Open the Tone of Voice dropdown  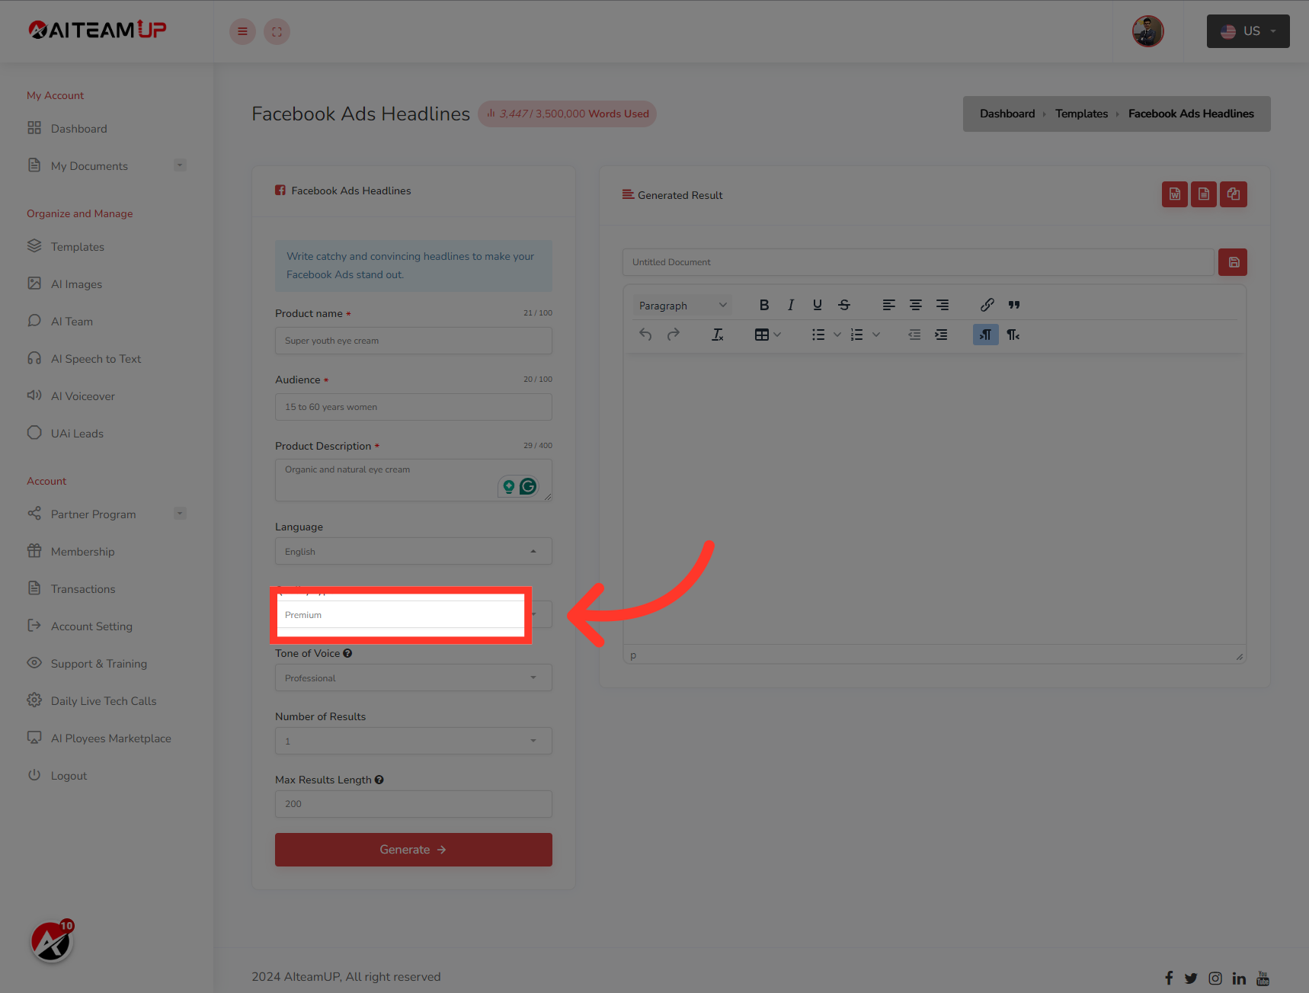tap(414, 677)
